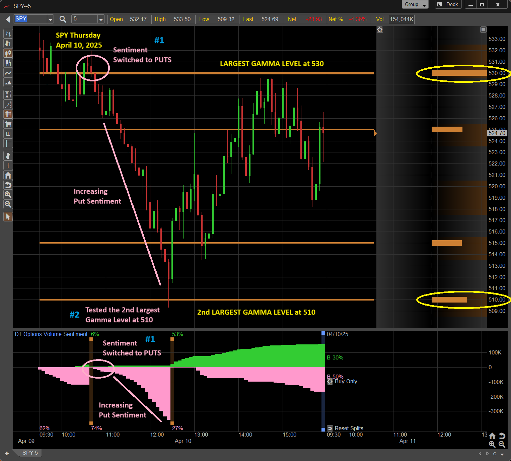The height and width of the screenshot is (461, 511).
Task: Click the SPY--5 window title icon
Action: tap(7, 6)
